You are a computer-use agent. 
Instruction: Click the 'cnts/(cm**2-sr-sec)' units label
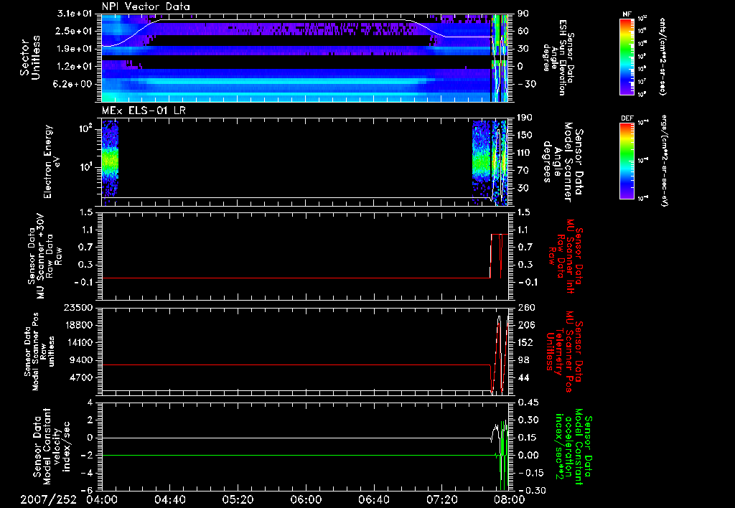pos(663,56)
